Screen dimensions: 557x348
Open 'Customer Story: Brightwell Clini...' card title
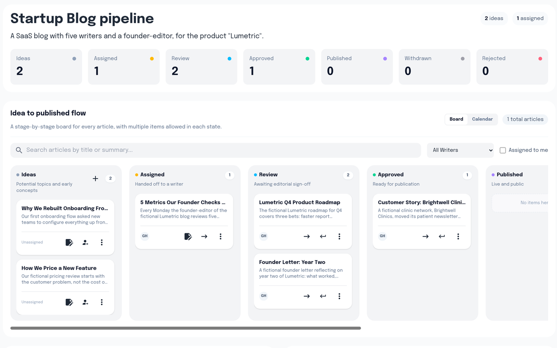[x=421, y=202]
